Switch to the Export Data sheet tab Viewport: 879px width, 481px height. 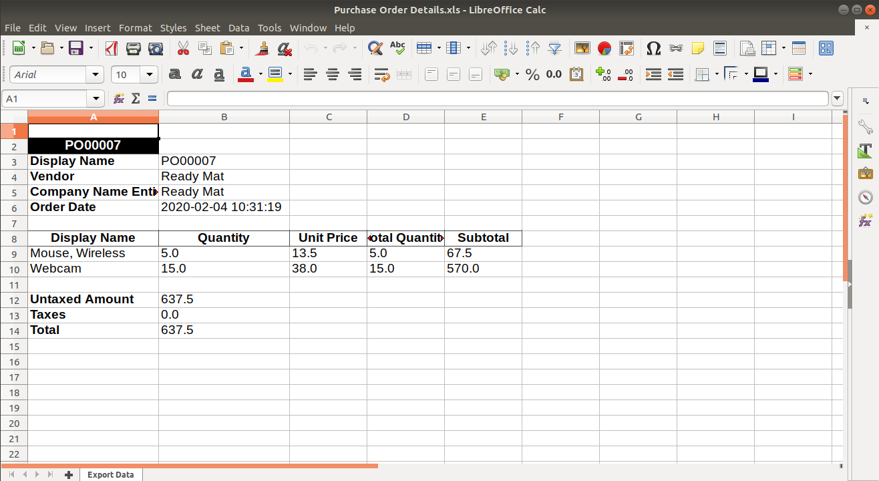point(111,474)
